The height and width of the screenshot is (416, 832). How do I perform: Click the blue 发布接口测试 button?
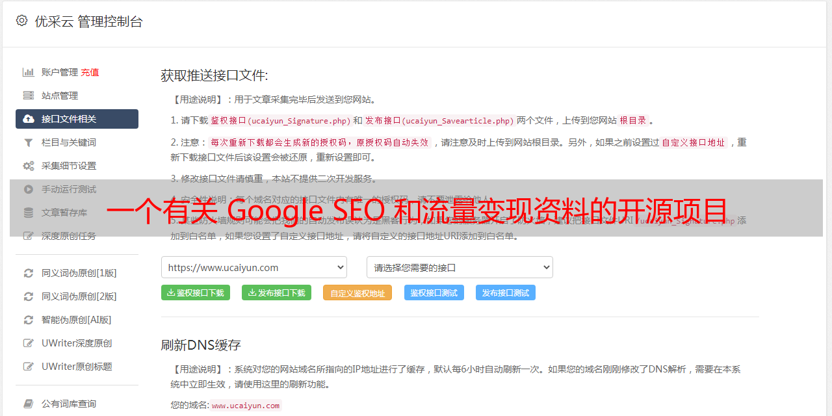point(506,292)
